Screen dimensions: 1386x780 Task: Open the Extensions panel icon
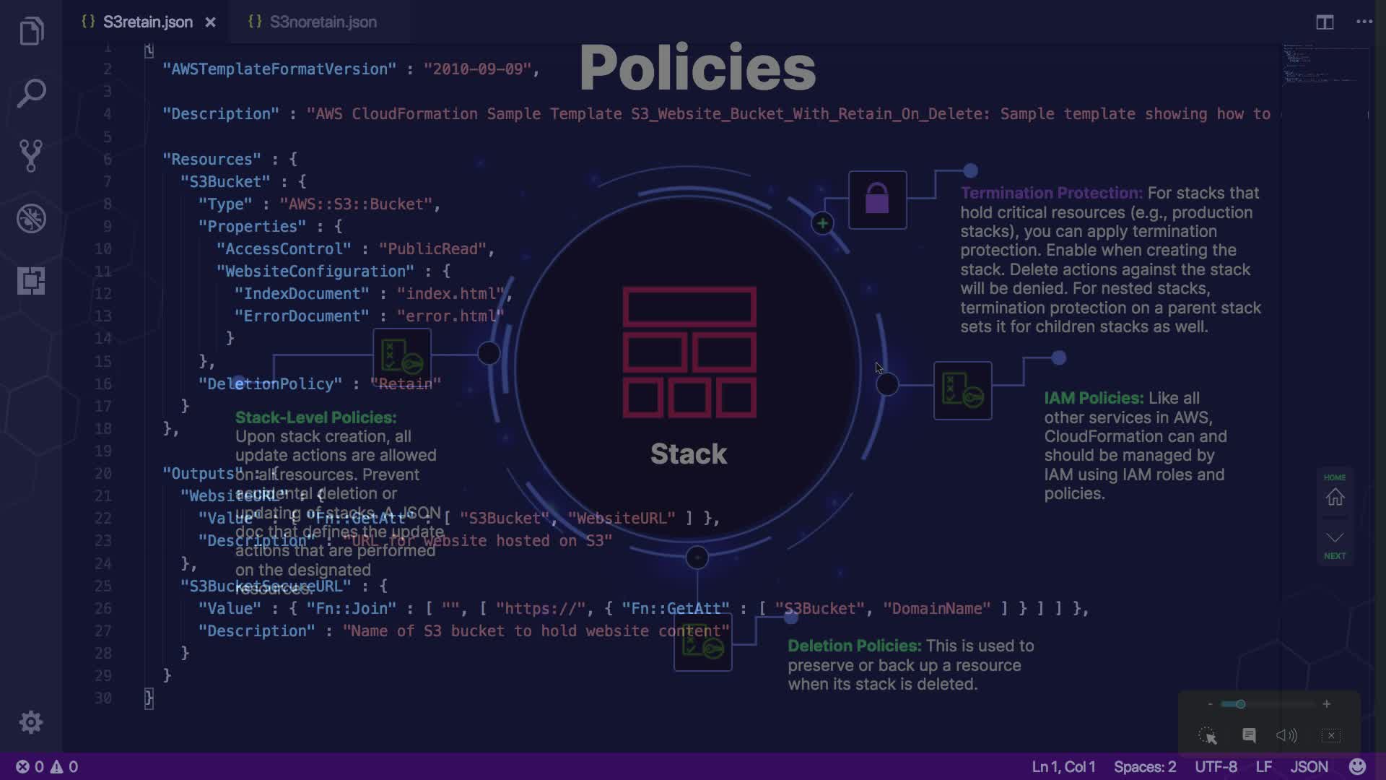(x=31, y=280)
